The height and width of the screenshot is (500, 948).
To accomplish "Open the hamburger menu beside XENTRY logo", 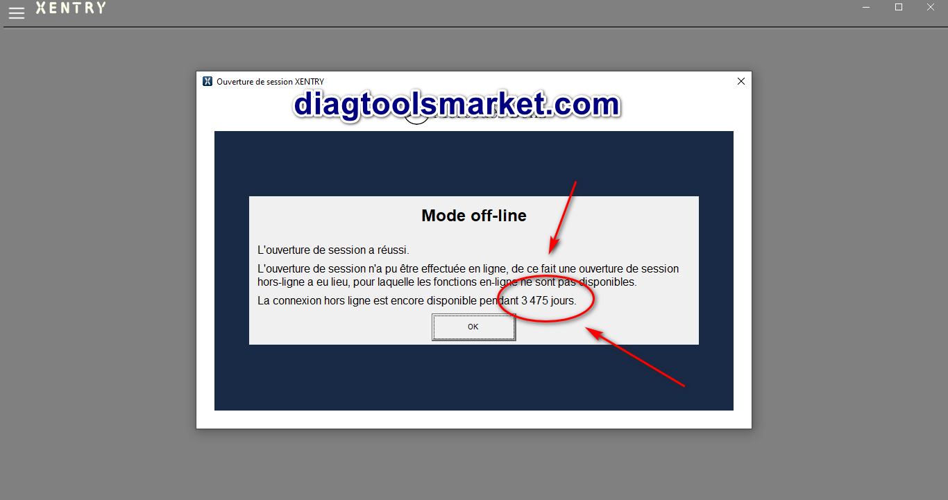I will coord(16,12).
